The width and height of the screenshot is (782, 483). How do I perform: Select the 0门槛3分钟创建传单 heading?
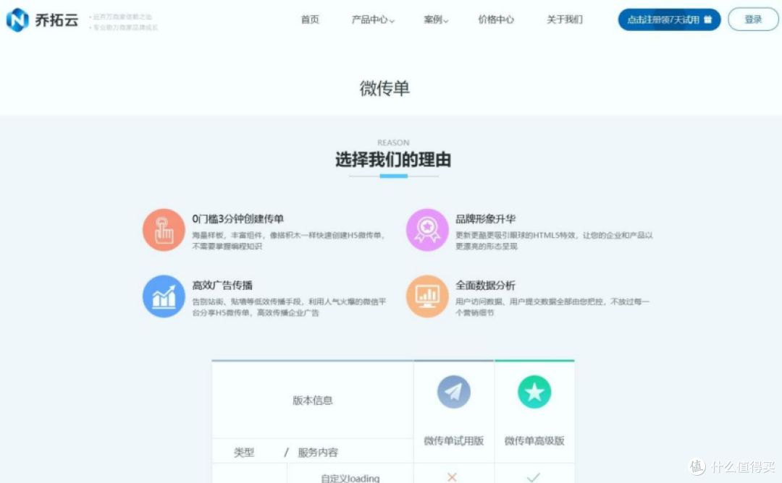(x=238, y=218)
